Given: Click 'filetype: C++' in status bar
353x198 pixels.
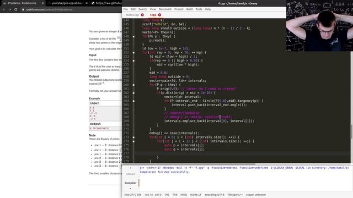Looking at the screenshot, I should point(235,195).
